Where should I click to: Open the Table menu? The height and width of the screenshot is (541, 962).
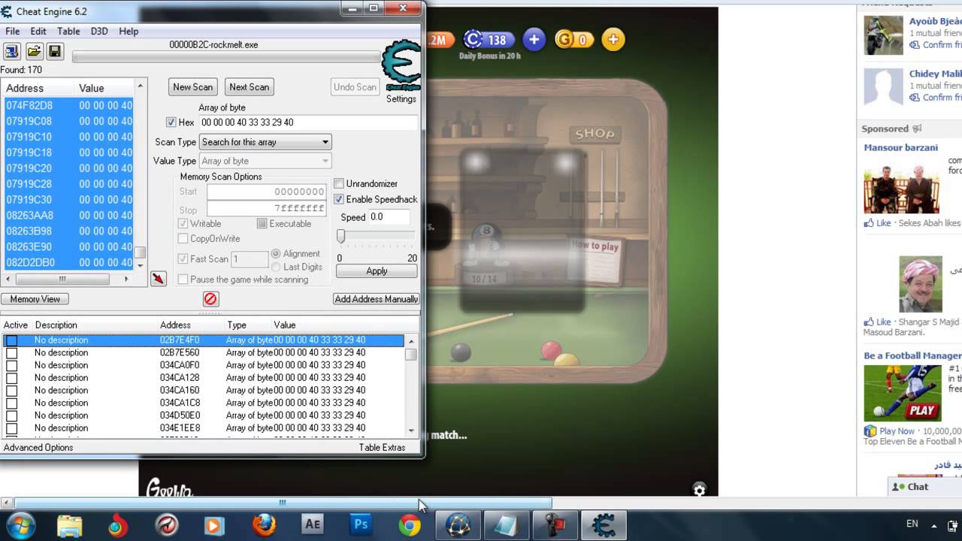tap(68, 32)
